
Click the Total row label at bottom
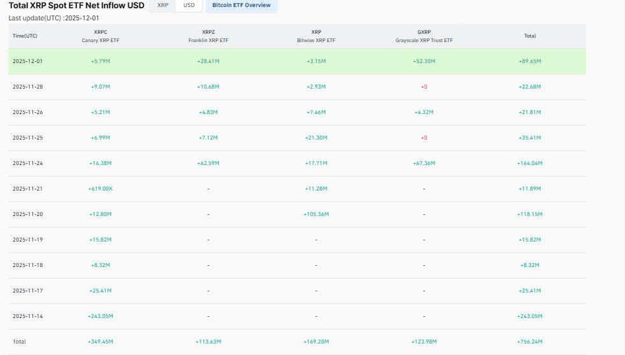(x=19, y=342)
